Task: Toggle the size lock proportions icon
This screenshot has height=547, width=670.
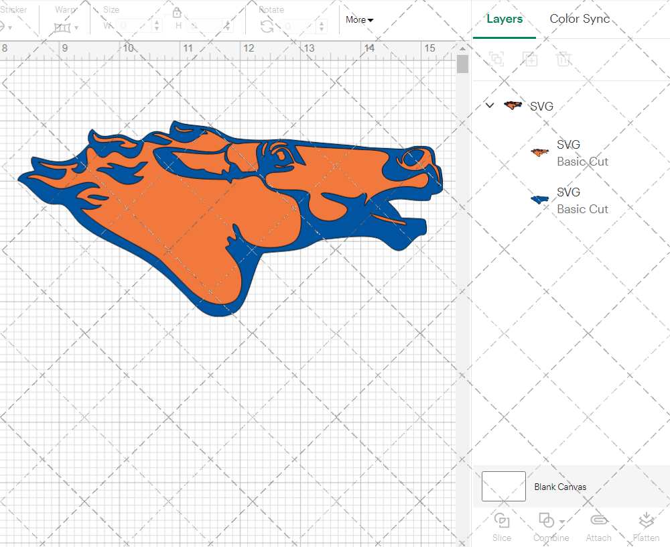Action: (x=177, y=12)
